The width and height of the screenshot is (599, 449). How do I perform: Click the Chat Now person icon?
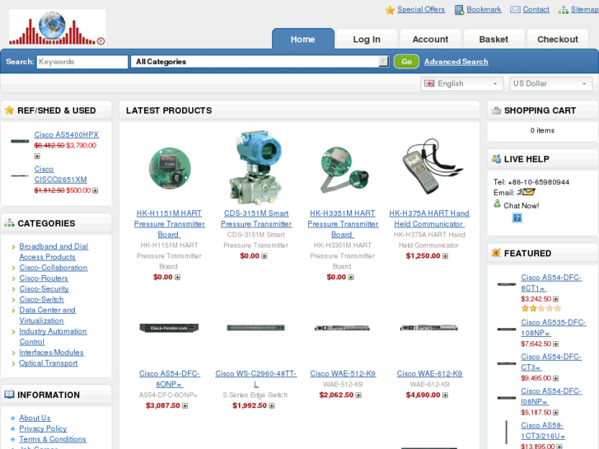coord(497,203)
